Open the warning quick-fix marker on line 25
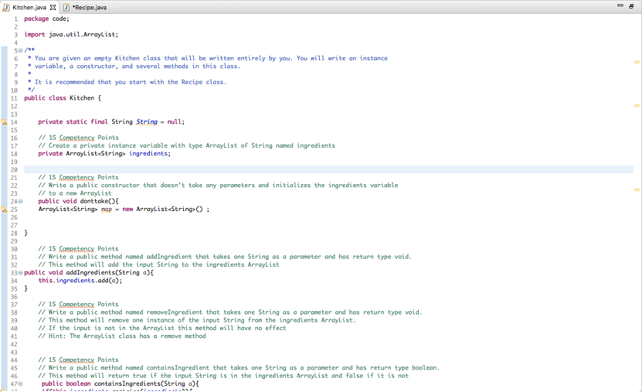This screenshot has height=392, width=642. point(4,210)
